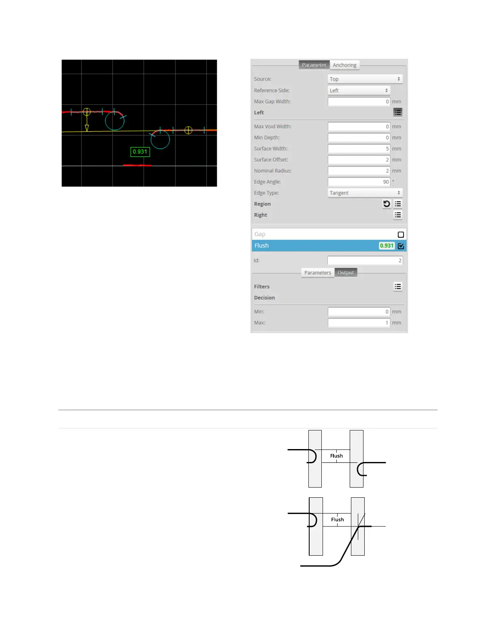Click the Edge Angle field
The height and width of the screenshot is (642, 496).
click(x=359, y=182)
